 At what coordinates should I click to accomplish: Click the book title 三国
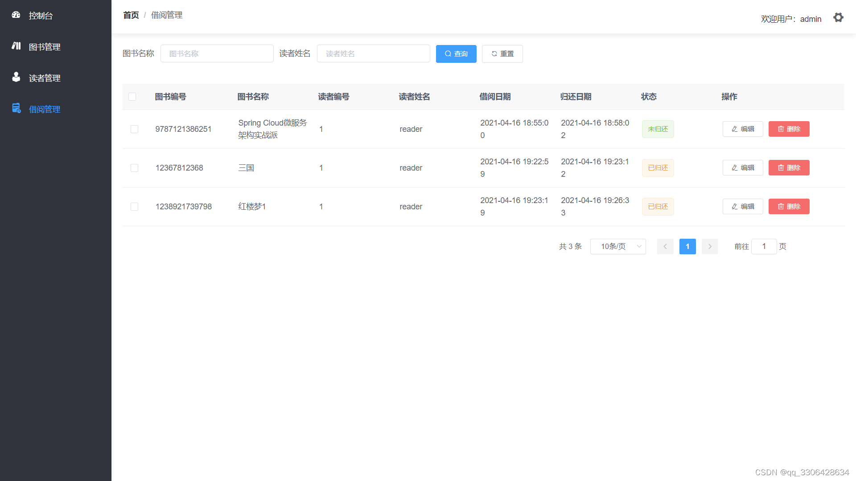point(246,168)
